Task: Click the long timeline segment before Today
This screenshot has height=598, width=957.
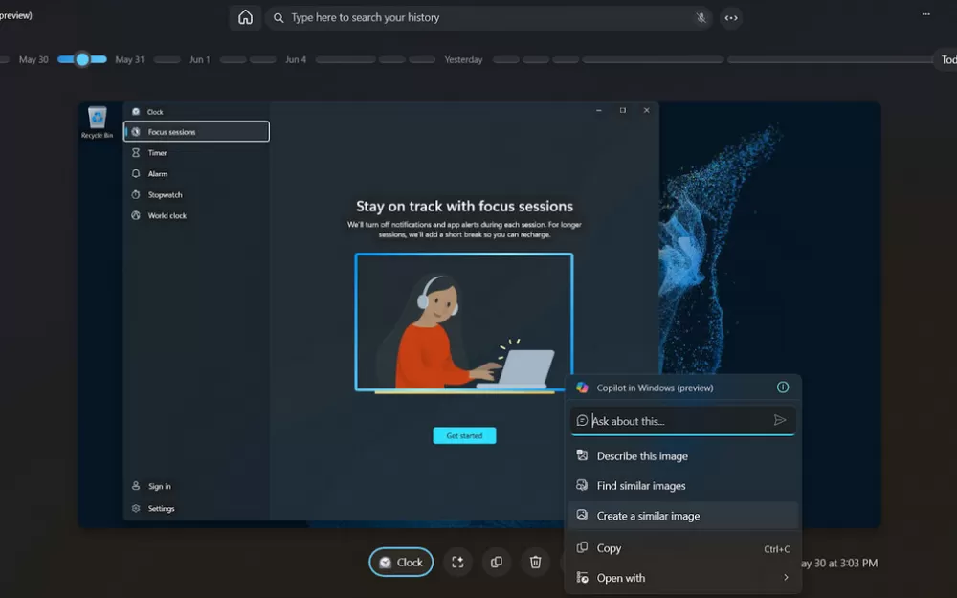Action: (x=830, y=59)
